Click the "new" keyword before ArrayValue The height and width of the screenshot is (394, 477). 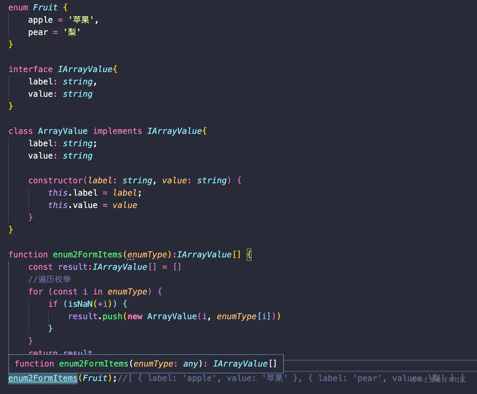(135, 316)
